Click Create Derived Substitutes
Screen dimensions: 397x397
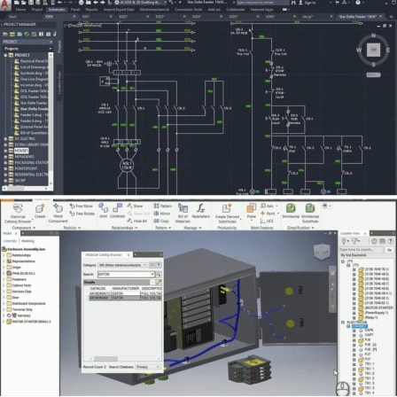pyautogui.click(x=227, y=214)
